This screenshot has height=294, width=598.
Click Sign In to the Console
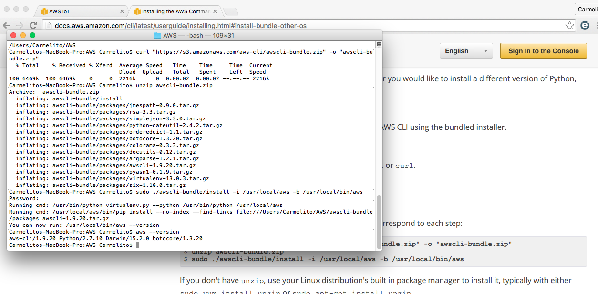pyautogui.click(x=543, y=51)
